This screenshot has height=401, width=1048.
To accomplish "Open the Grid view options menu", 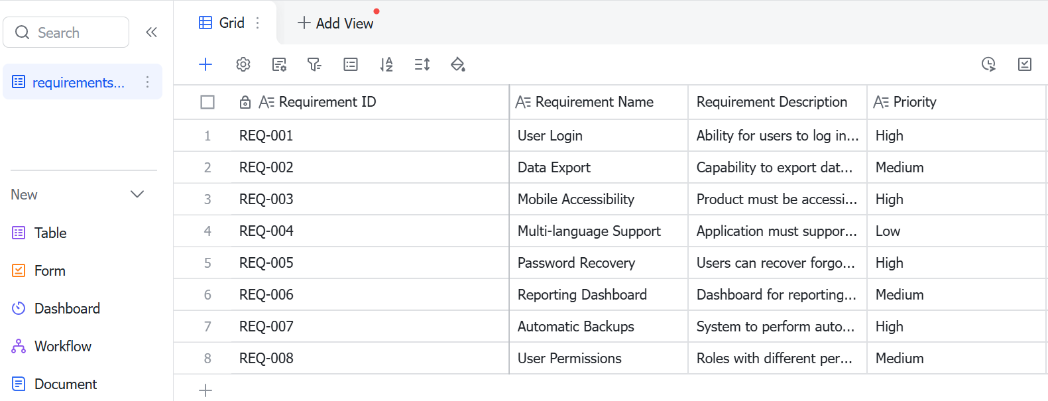I will [x=258, y=23].
